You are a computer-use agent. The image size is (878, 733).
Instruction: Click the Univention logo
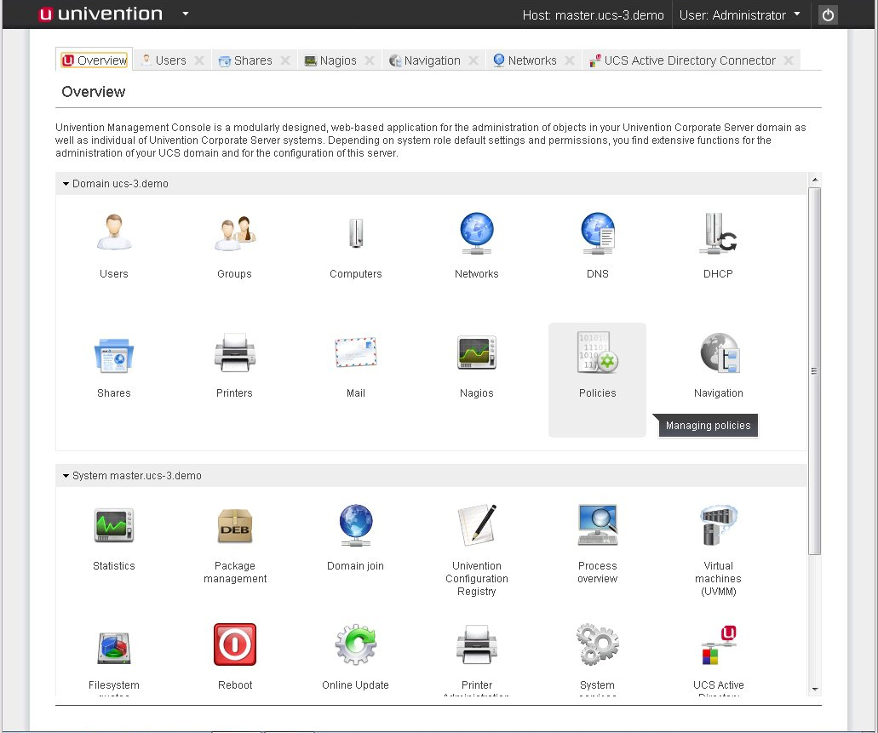(x=100, y=14)
